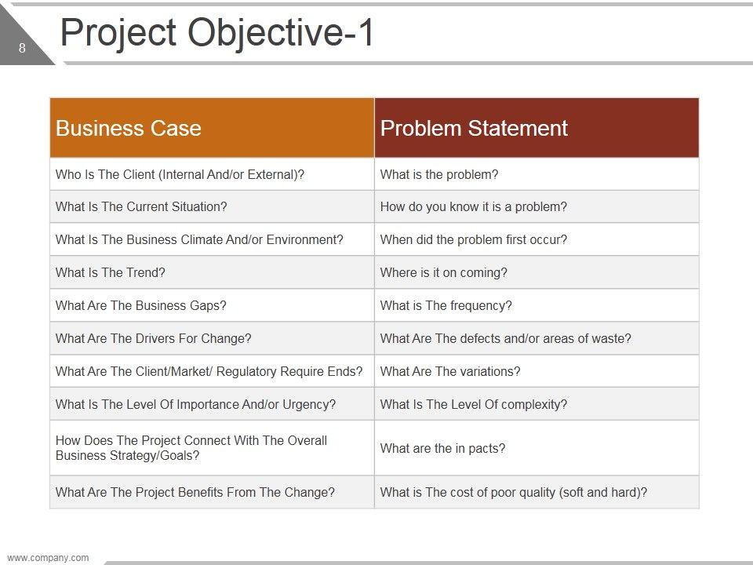Screen dimensions: 753x565
Task: Open the www.company.com link
Action: tap(48, 558)
